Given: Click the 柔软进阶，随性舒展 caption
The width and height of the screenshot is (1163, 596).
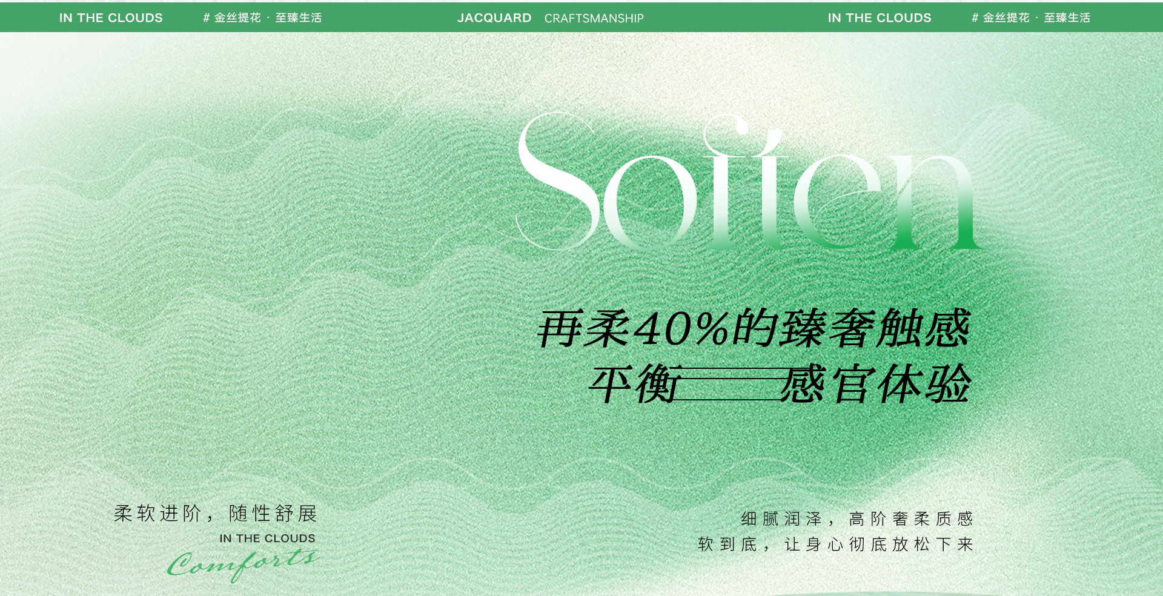Looking at the screenshot, I should click(216, 514).
